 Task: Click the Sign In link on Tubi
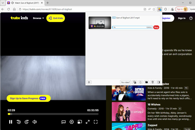coord(181,18)
